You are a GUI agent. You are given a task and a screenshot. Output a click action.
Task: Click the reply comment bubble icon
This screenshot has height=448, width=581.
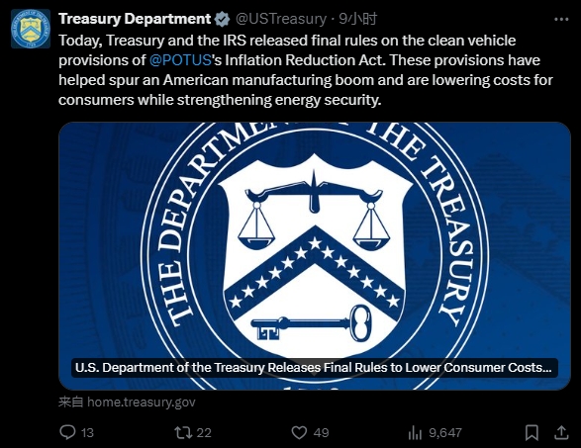67,432
